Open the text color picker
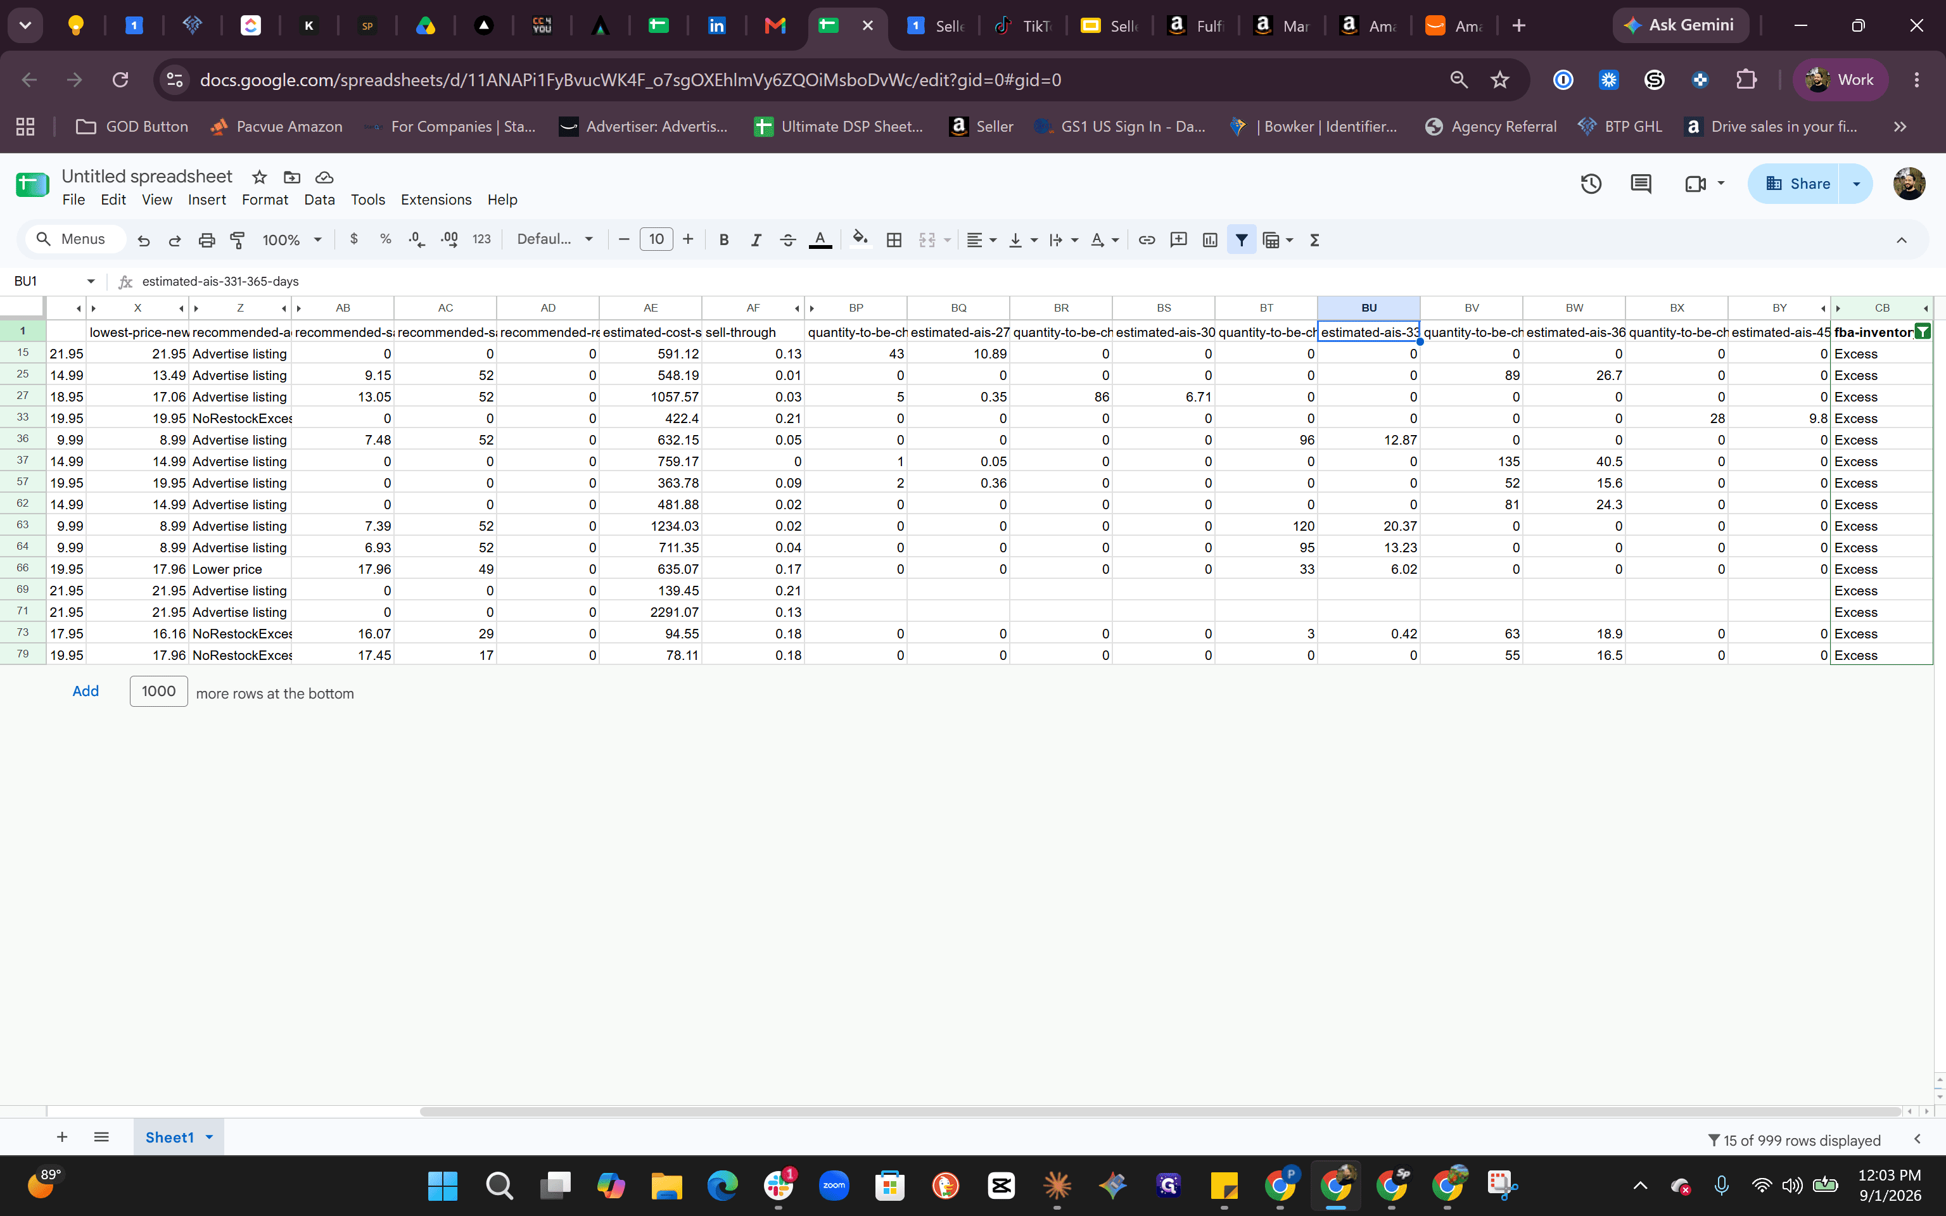This screenshot has width=1946, height=1216. coord(820,239)
